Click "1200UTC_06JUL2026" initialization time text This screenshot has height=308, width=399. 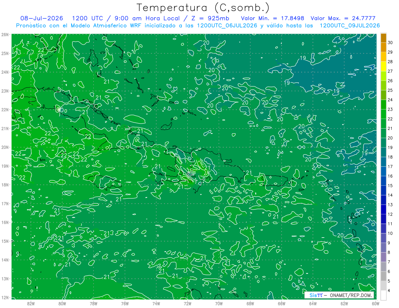(x=227, y=26)
